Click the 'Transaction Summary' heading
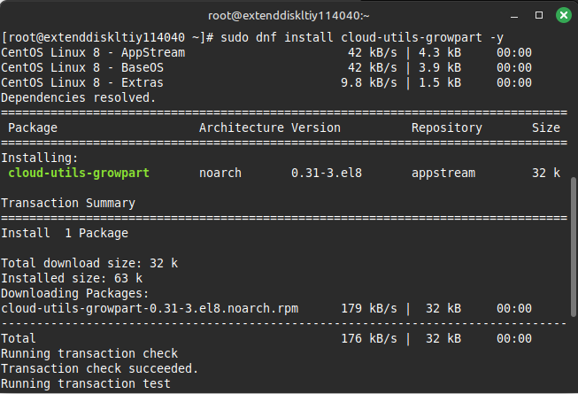Image resolution: width=578 pixels, height=394 pixels. 68,203
